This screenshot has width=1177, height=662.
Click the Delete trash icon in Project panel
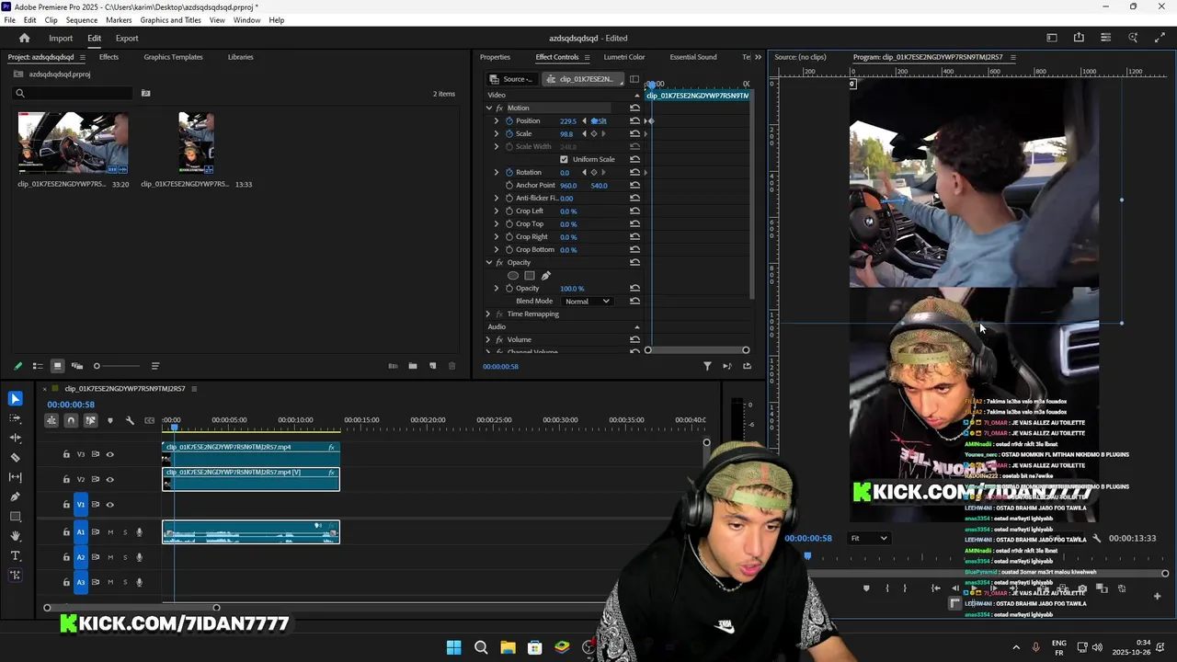point(451,366)
